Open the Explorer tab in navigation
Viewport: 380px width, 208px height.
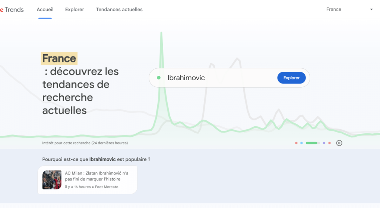[x=75, y=9]
